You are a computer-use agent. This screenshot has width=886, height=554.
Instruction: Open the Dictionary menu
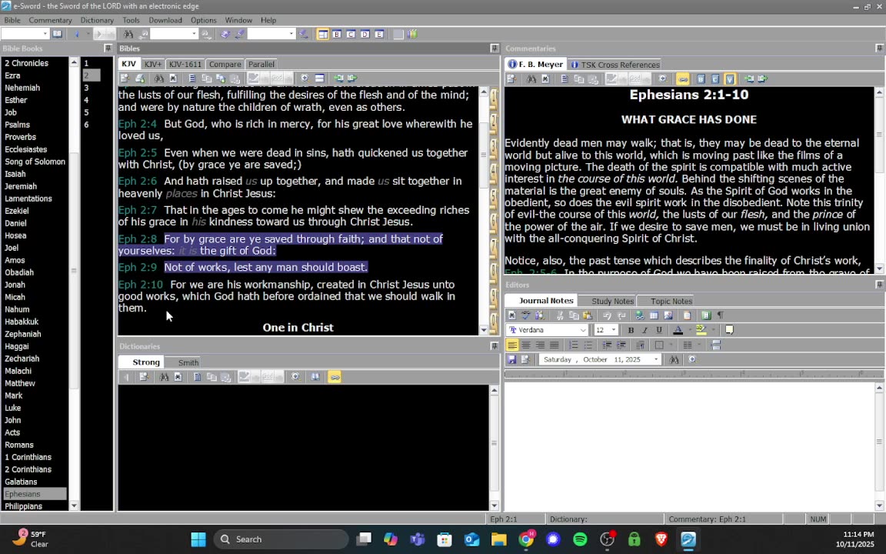97,20
